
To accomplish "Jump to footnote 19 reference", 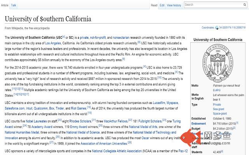I will click(89, 113).
